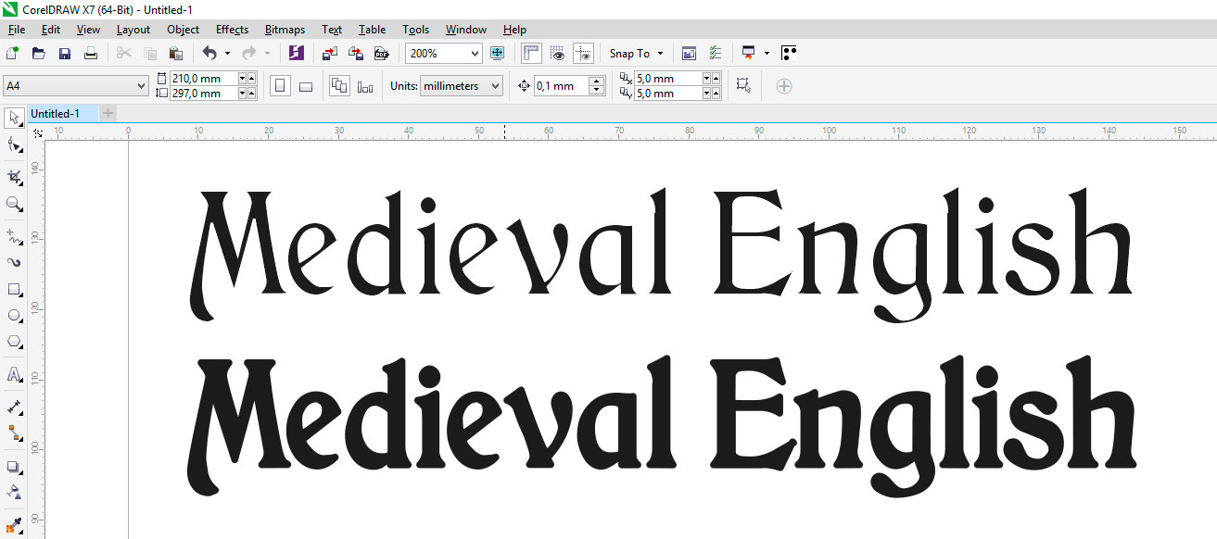This screenshot has width=1217, height=539.
Task: Increase nudge distance spinner
Action: click(x=597, y=81)
